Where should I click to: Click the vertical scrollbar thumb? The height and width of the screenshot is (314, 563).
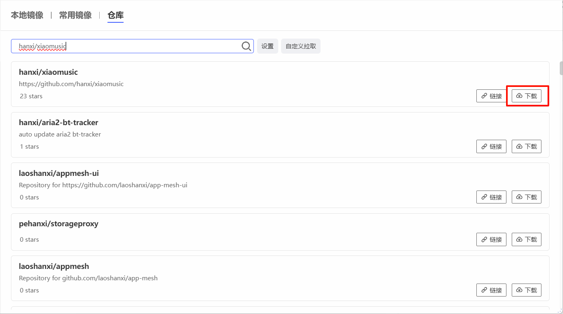click(561, 68)
